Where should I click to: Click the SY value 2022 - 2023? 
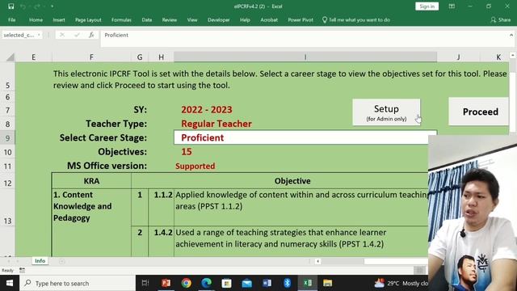207,110
